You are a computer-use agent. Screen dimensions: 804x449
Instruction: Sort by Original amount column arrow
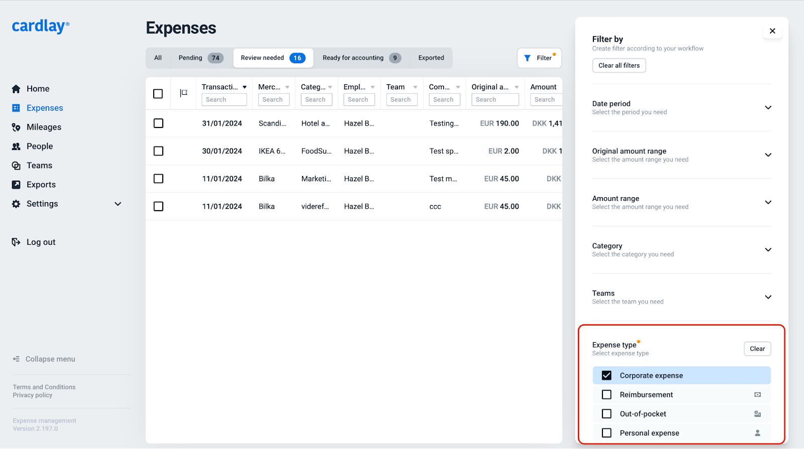click(517, 87)
